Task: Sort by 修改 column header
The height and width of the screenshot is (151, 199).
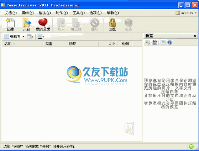Action: pos(82,44)
